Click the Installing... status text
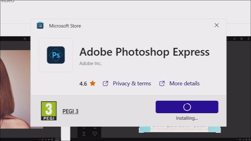 187,118
